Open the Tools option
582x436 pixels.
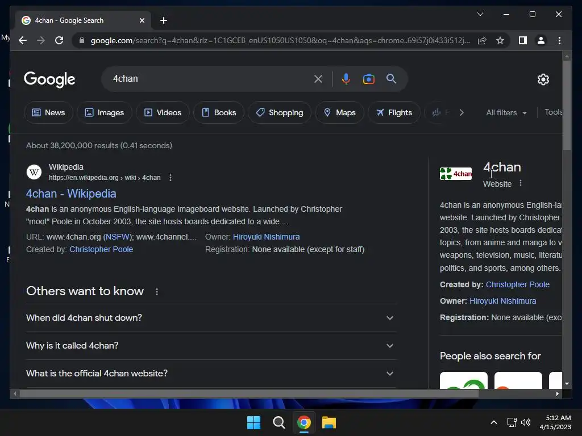tap(554, 112)
